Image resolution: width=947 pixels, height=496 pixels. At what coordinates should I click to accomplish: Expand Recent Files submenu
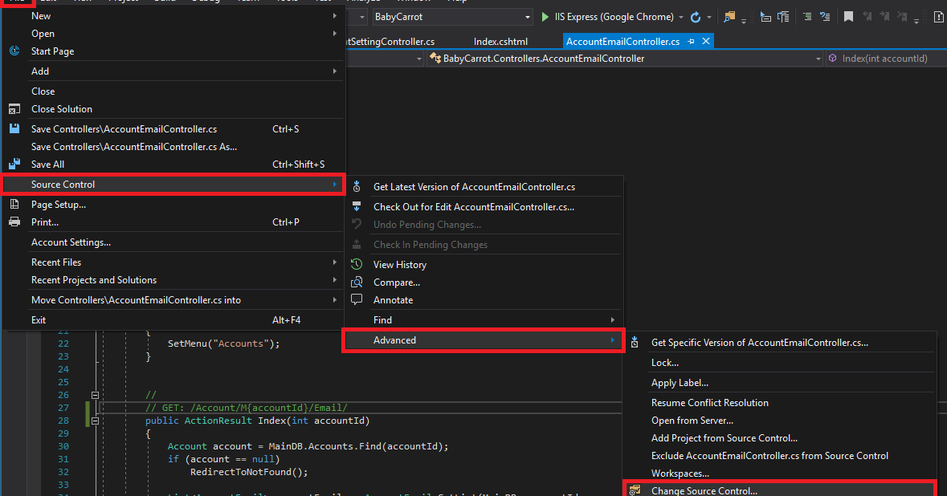pos(173,262)
